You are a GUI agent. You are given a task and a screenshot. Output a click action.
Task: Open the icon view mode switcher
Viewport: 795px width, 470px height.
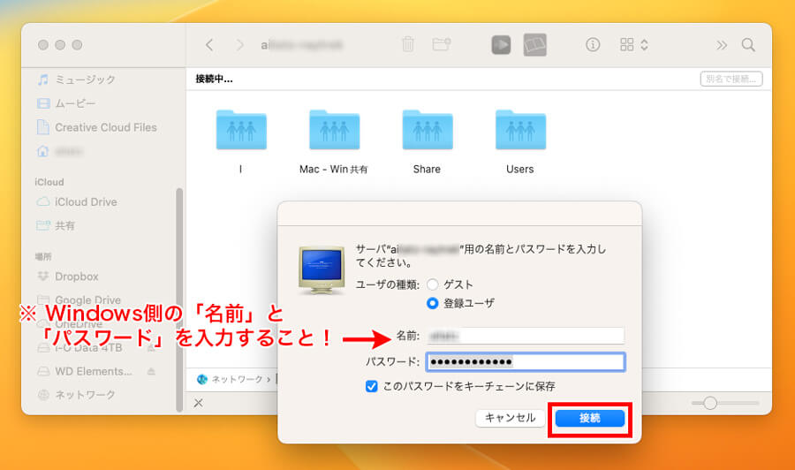(633, 45)
